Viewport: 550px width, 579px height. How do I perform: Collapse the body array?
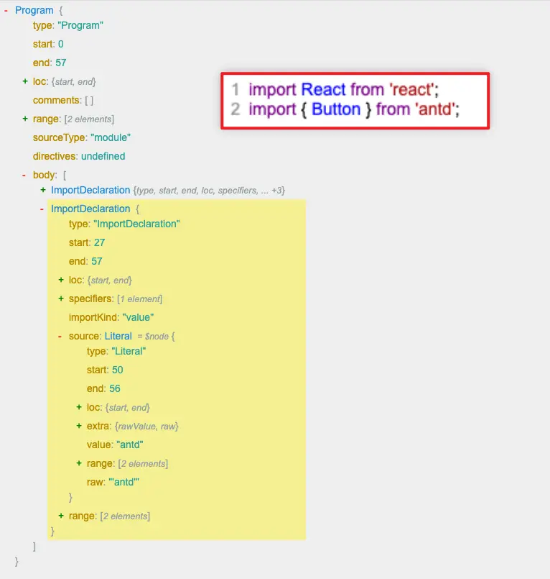tap(24, 175)
